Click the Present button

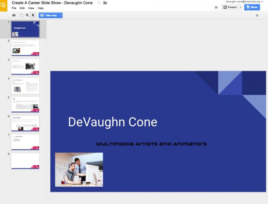pos(230,7)
